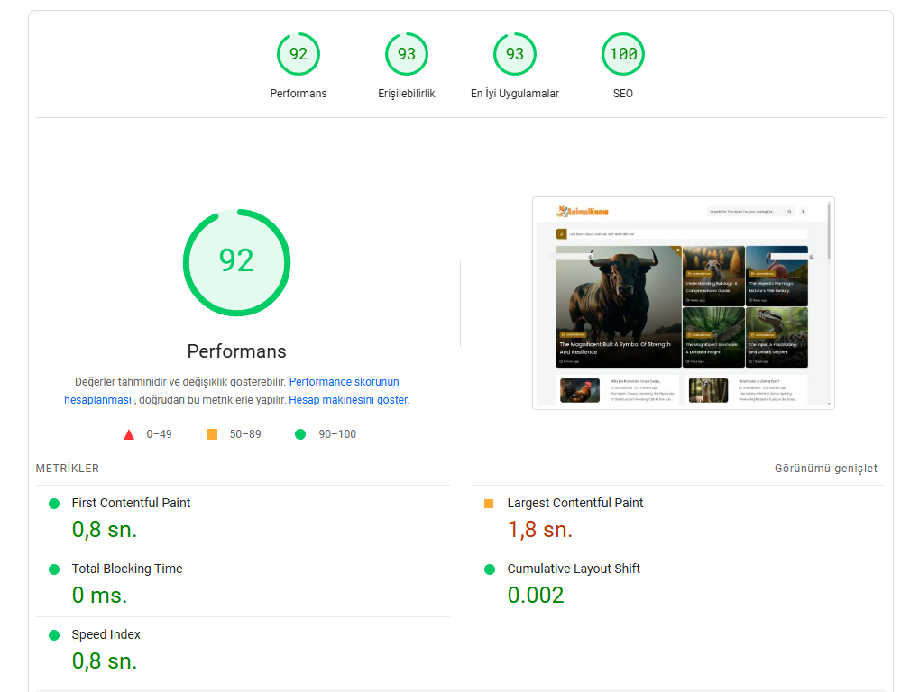Click the search field in the preview thumbnail

[750, 212]
